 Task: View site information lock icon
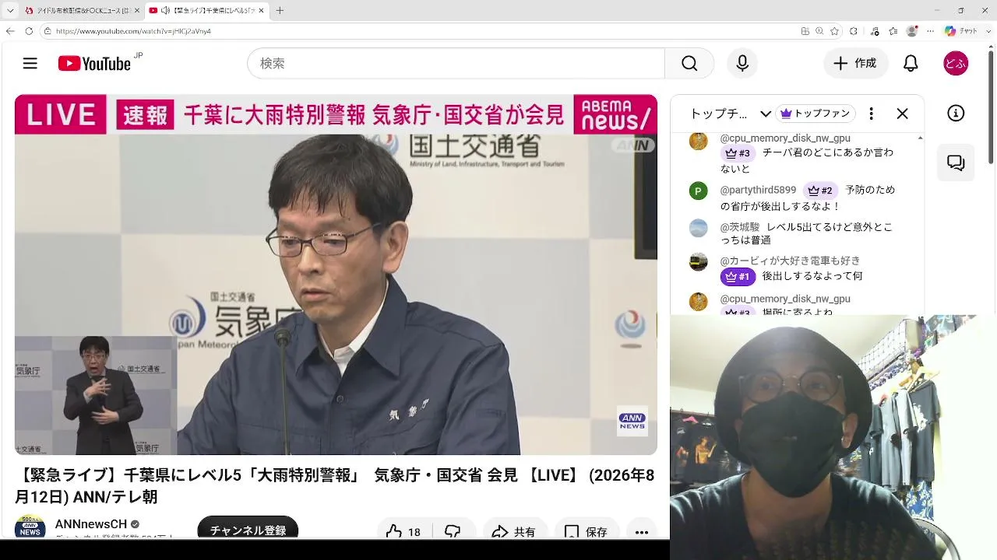(x=48, y=31)
